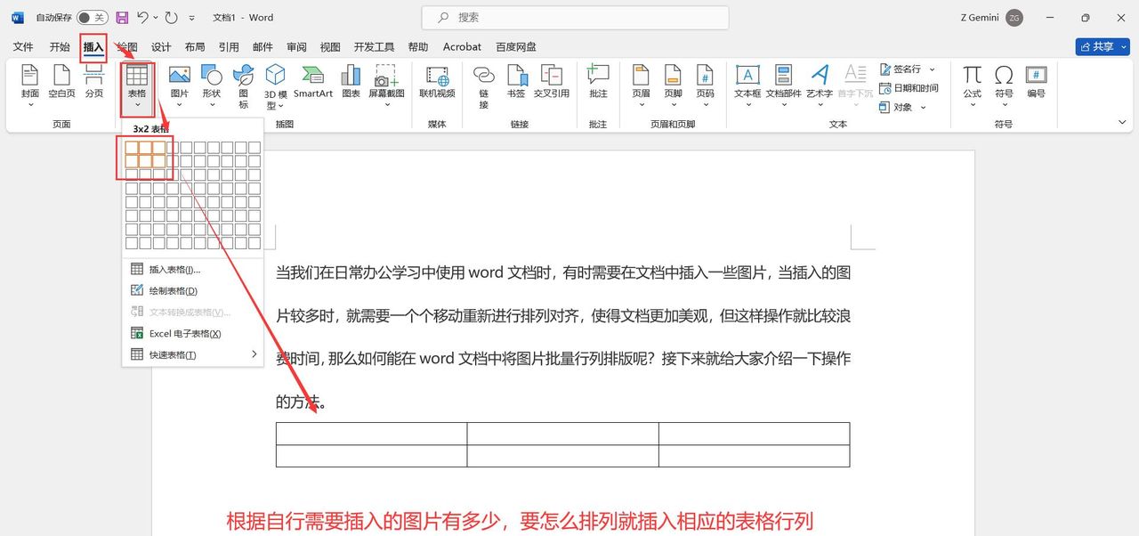The image size is (1139, 536).
Task: Insert a SmartArt graphic
Action: (313, 82)
